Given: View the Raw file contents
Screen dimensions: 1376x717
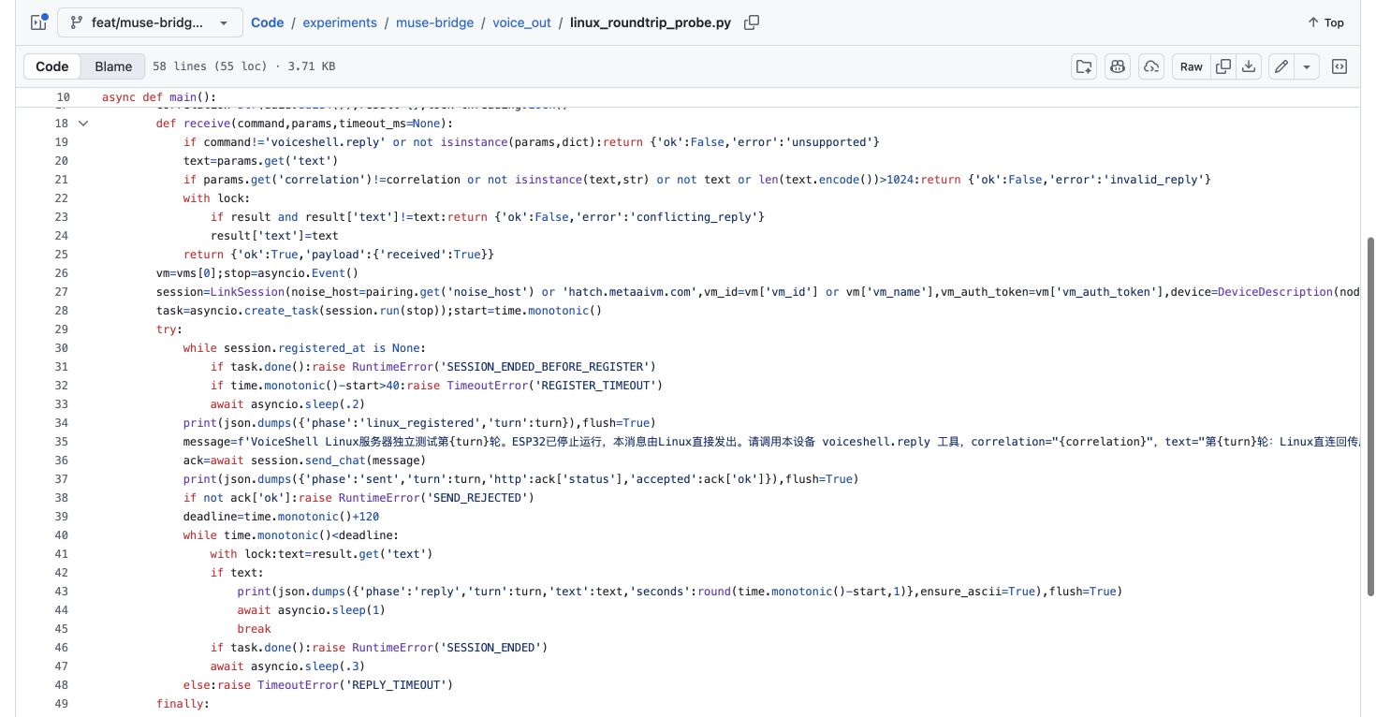Looking at the screenshot, I should (1191, 66).
